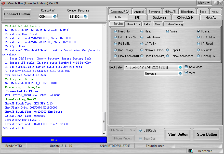The height and width of the screenshot is (154, 224).
Task: Switch to the Android tab
Action: pos(139,11)
